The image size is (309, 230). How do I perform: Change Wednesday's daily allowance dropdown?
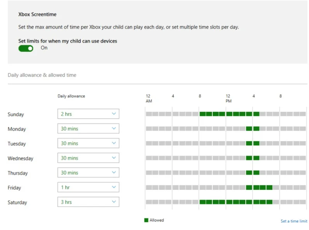click(x=88, y=158)
